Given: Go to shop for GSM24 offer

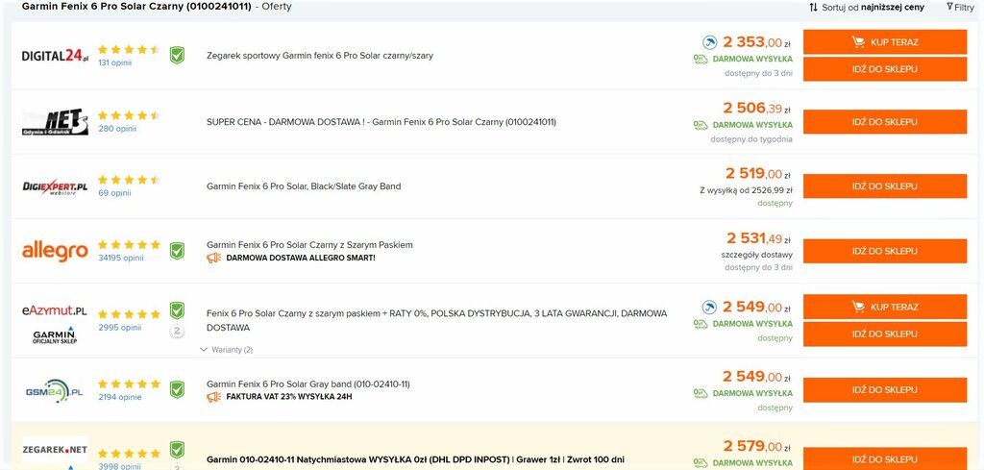Looking at the screenshot, I should tap(885, 389).
